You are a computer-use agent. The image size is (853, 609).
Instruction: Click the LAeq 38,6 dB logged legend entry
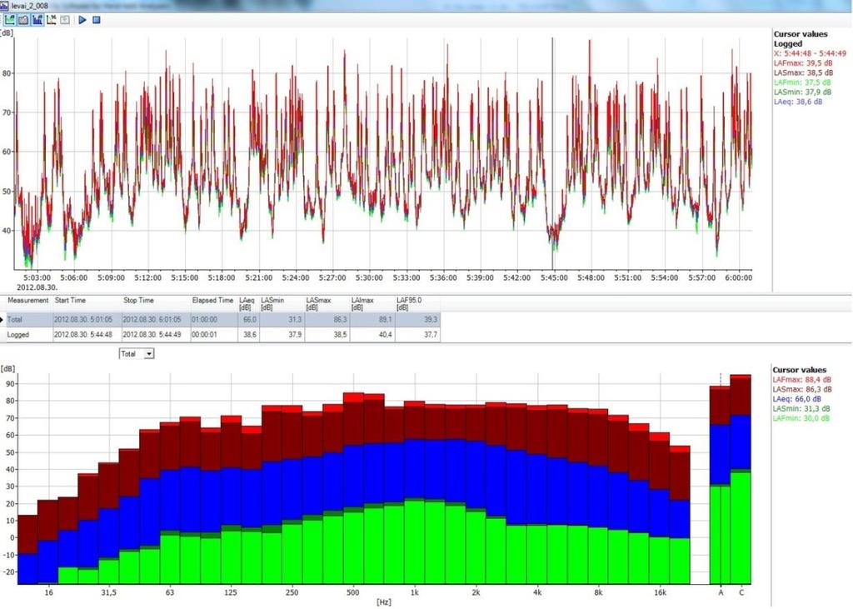click(x=797, y=102)
